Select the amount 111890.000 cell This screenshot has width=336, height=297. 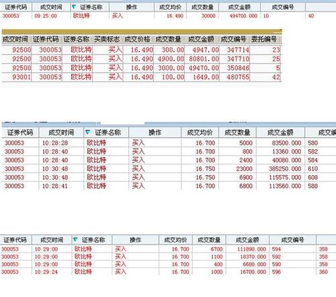click(251, 249)
